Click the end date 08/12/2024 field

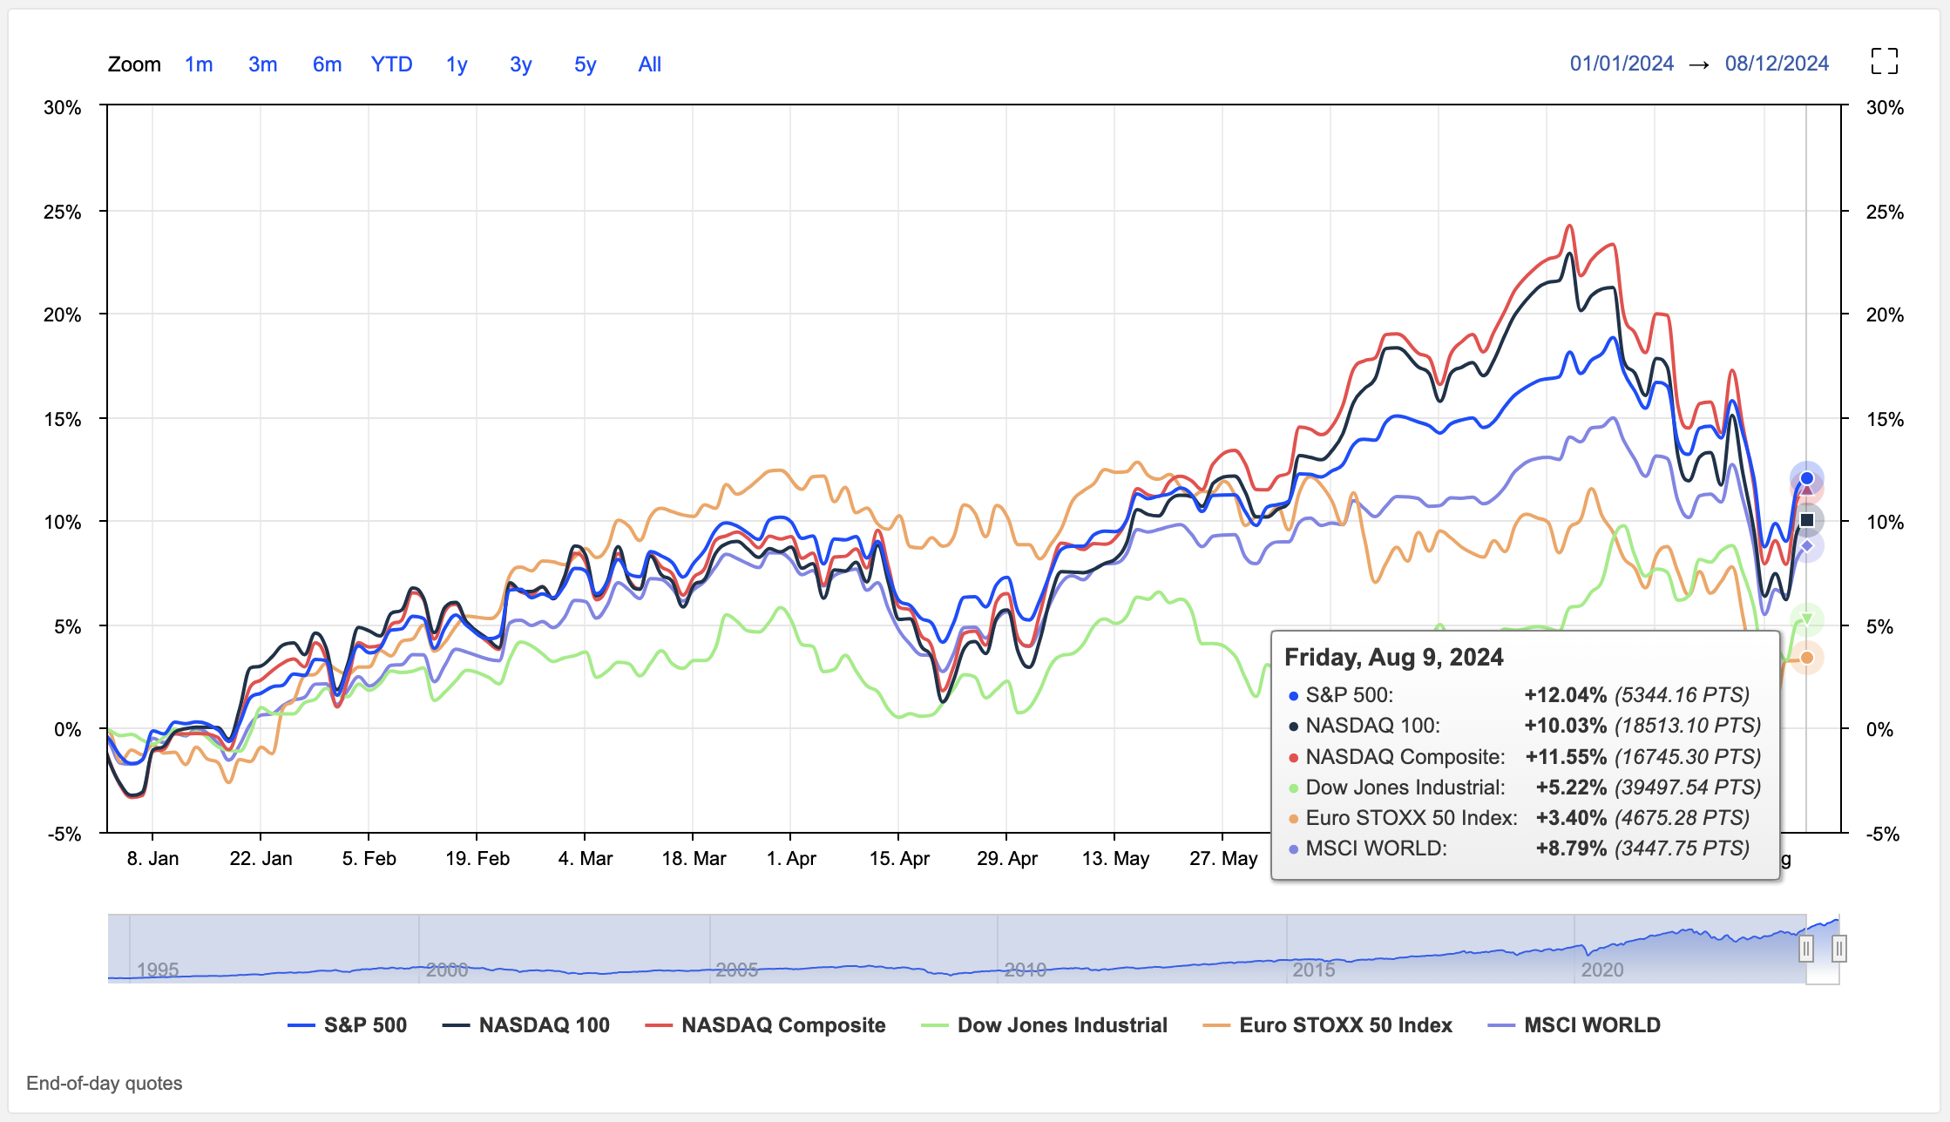[1777, 64]
